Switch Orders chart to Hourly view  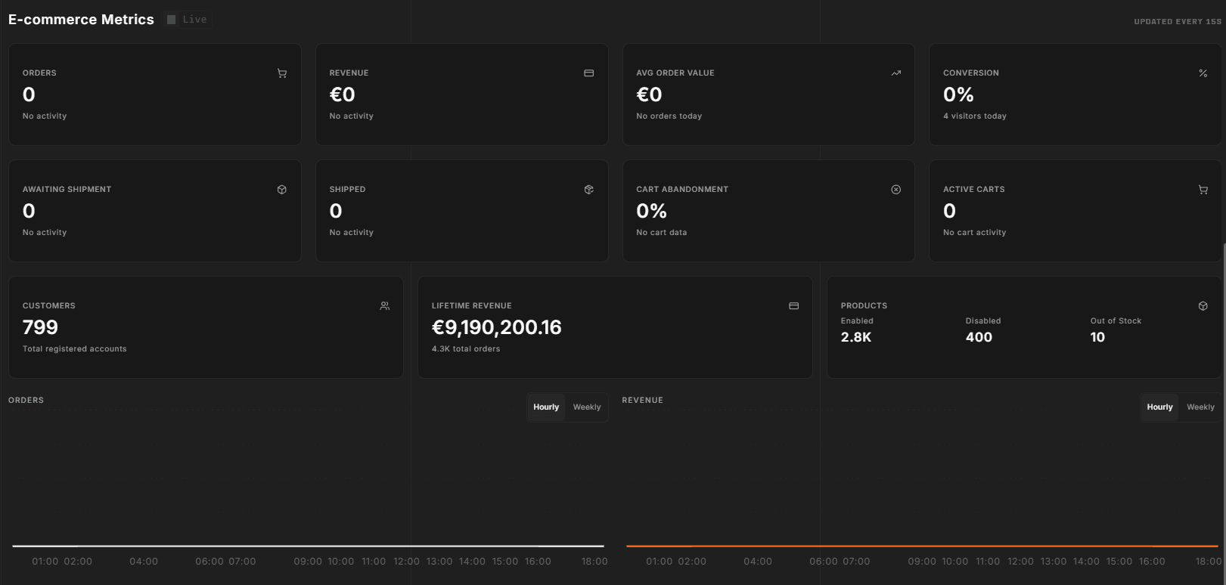546,407
